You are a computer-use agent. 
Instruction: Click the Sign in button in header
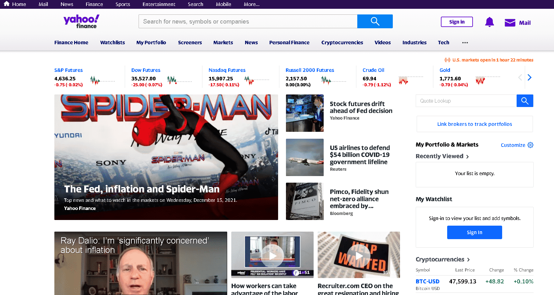[457, 22]
